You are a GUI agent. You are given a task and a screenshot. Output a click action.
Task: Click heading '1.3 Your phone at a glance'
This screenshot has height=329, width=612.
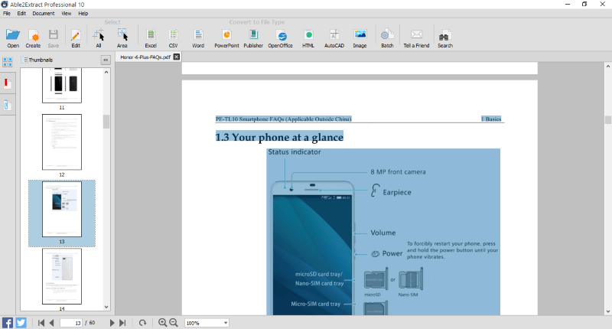click(279, 137)
